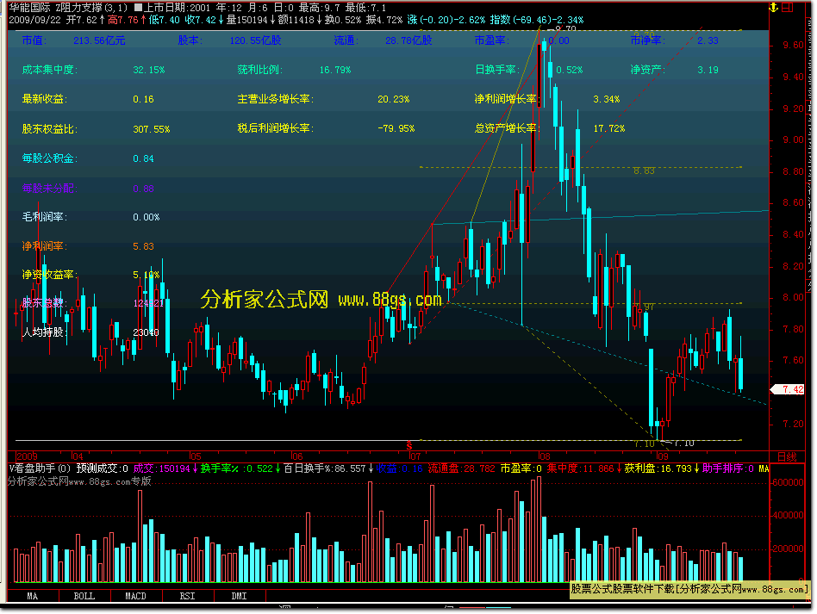The image size is (817, 614).
Task: Click the 净利润率 5.83 value
Action: coord(143,246)
